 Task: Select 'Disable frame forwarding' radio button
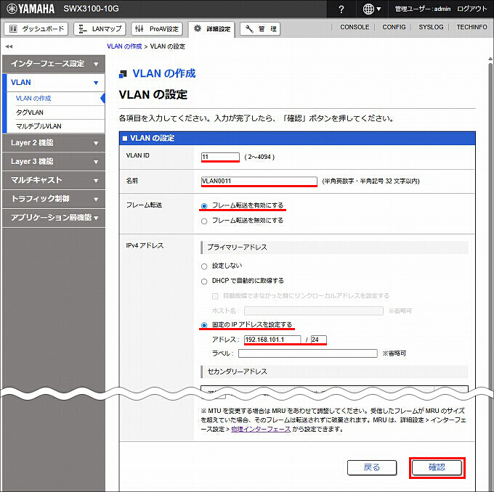click(204, 221)
